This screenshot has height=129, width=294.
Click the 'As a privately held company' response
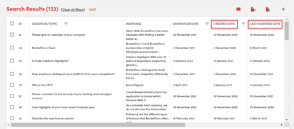coord(147,107)
